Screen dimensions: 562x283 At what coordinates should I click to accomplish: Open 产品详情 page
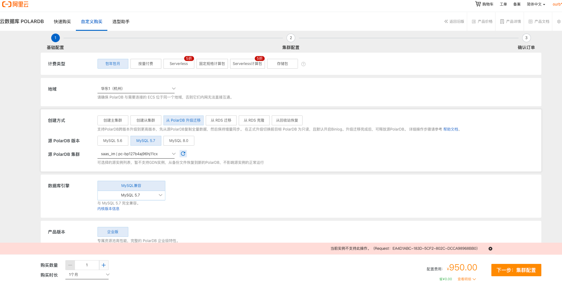coord(510,22)
